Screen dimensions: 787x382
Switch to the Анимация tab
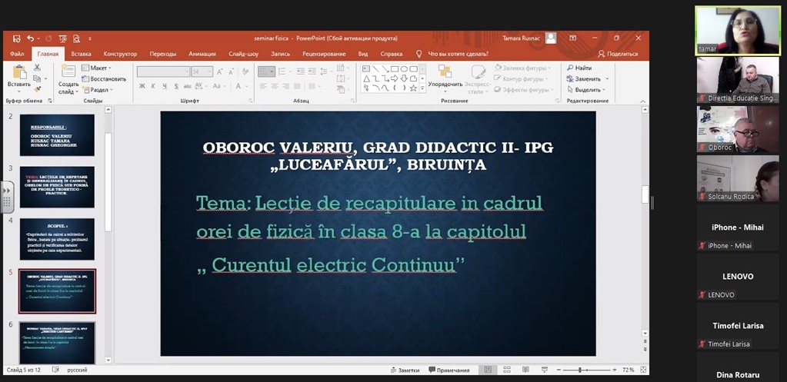coord(202,54)
